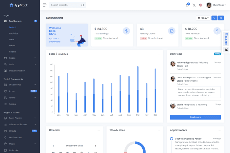Click Chris Wood's avatar picture
The image size is (230, 153).
(x=209, y=5)
